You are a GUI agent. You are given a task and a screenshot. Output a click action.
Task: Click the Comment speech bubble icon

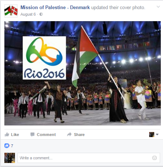click(x=32, y=135)
